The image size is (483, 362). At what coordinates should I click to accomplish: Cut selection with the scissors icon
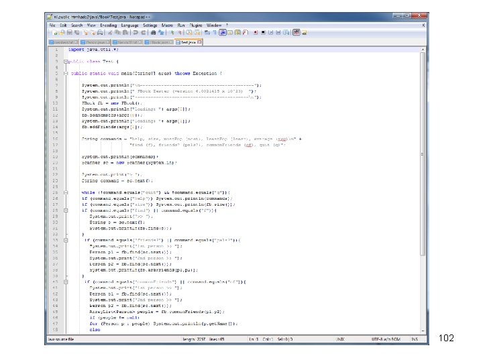coord(109,32)
